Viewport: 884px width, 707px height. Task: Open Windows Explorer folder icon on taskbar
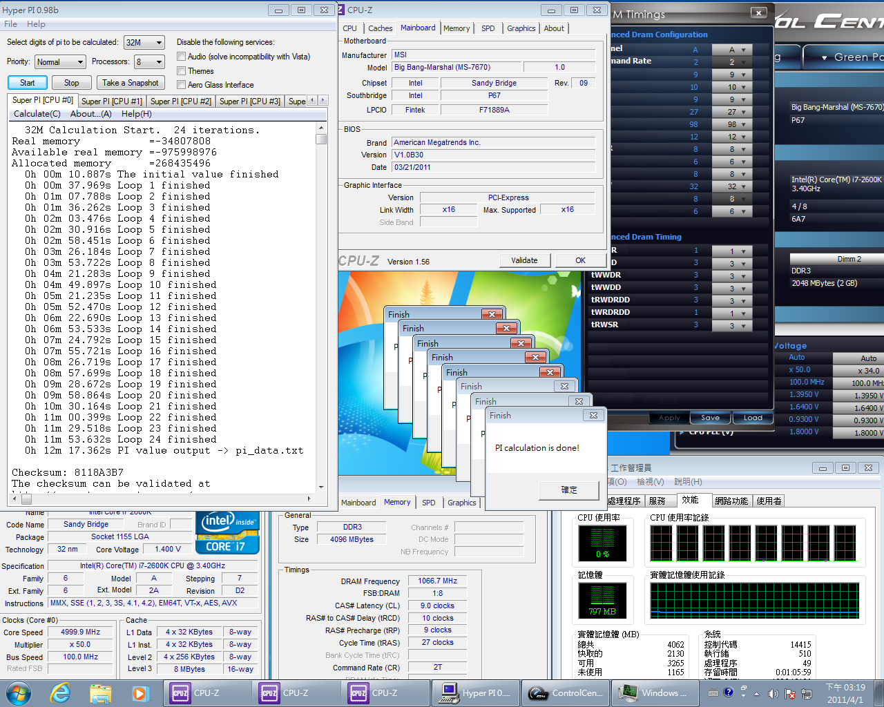100,693
